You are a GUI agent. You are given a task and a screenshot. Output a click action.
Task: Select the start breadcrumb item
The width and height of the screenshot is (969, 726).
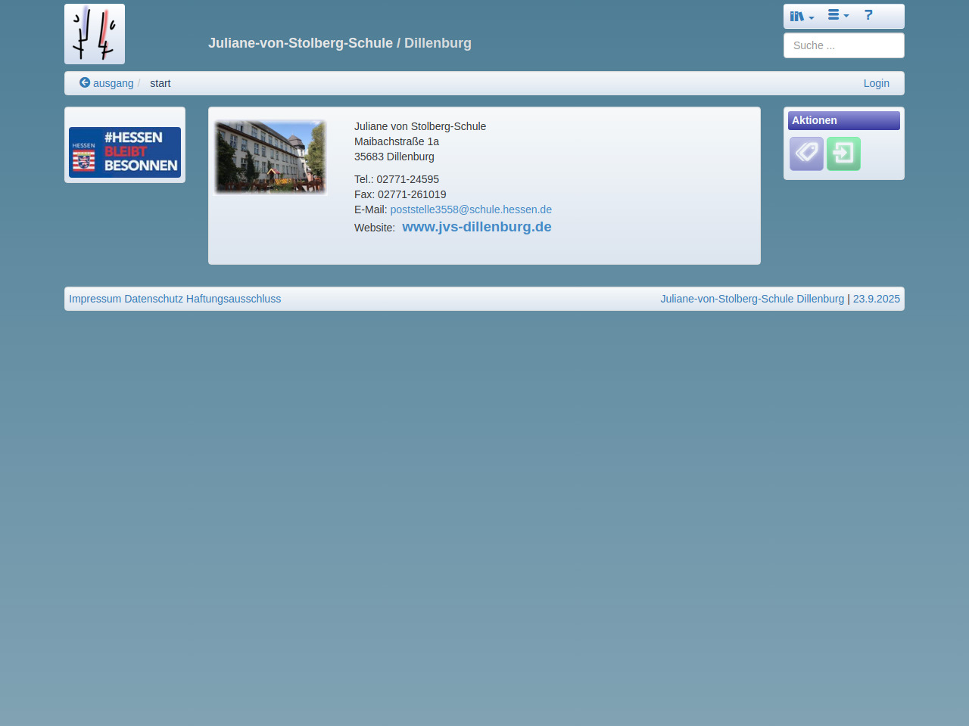tap(160, 83)
